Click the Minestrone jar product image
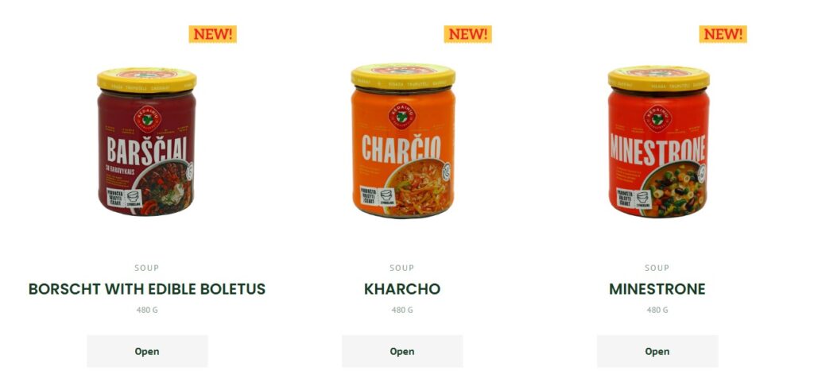This screenshot has height=386, width=814. (x=658, y=141)
